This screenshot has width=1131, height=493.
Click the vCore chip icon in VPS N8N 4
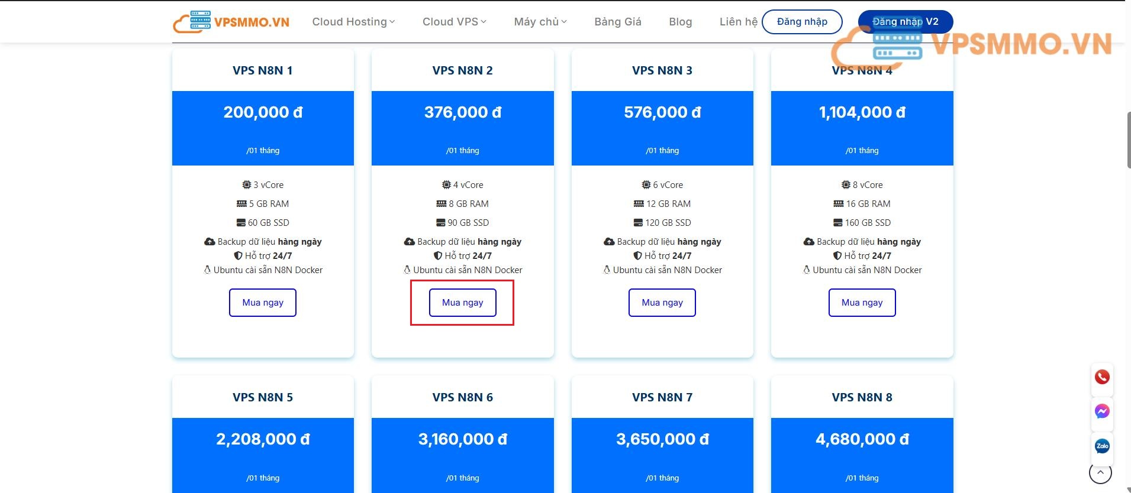[x=846, y=185]
